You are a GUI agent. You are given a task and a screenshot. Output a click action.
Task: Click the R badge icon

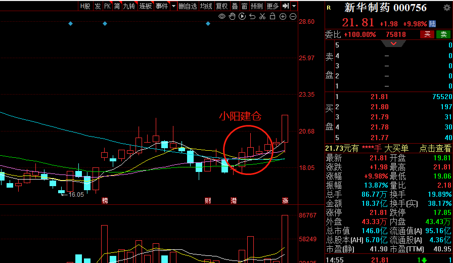329,8
